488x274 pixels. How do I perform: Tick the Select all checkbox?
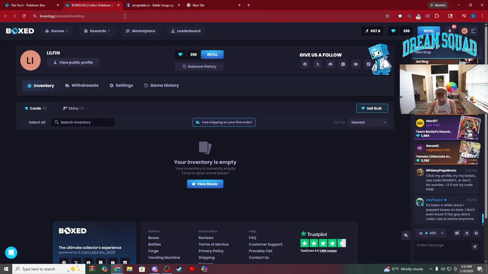pyautogui.click(x=25, y=122)
